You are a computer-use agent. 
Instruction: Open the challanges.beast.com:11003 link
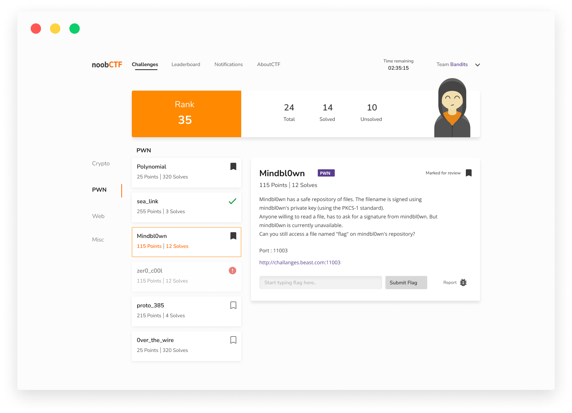pyautogui.click(x=300, y=262)
